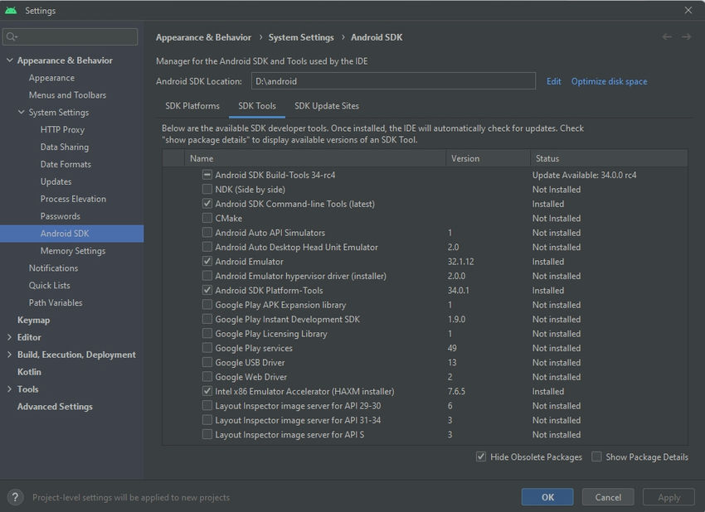Disable Hide Obsolete Packages
The height and width of the screenshot is (512, 705).
pyautogui.click(x=479, y=456)
